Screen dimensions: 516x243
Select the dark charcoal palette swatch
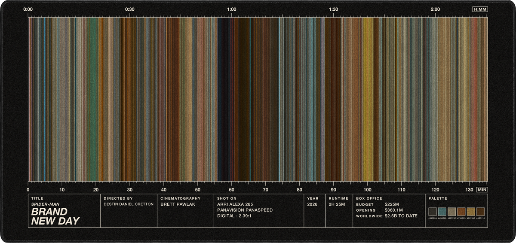coord(433,211)
